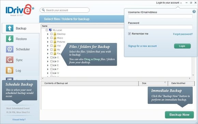Click the file tree scroll-down arrow
This screenshot has height=124, width=198.
pyautogui.click(x=193, y=75)
